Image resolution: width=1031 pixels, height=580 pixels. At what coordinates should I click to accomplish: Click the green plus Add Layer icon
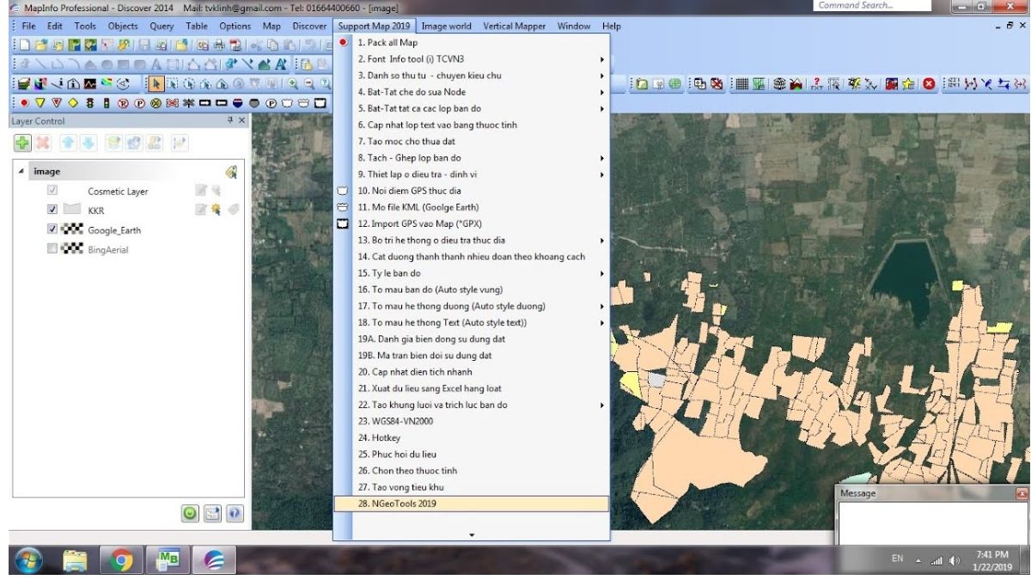click(x=24, y=143)
